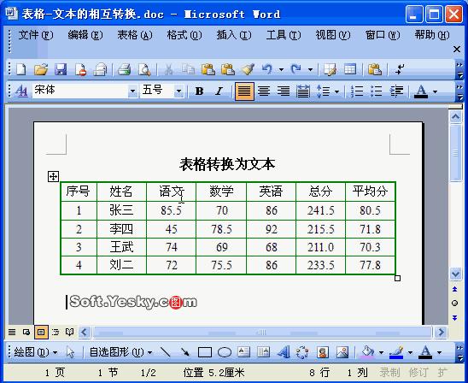Open Print Preview magnifier icon

(144, 69)
